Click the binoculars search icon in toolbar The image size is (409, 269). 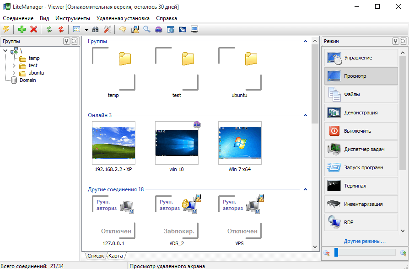(x=96, y=29)
